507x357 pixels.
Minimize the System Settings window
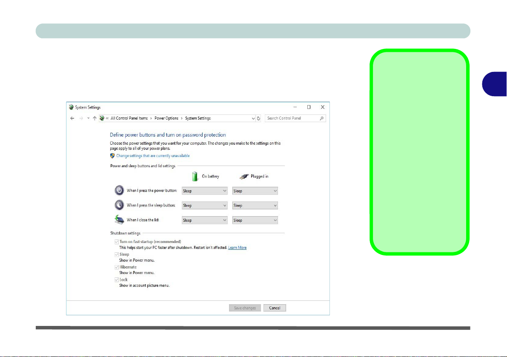295,107
